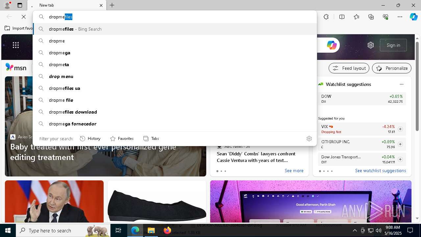This screenshot has height=237, width=421.
Task: Open search suggestion settings gear
Action: pos(309,139)
